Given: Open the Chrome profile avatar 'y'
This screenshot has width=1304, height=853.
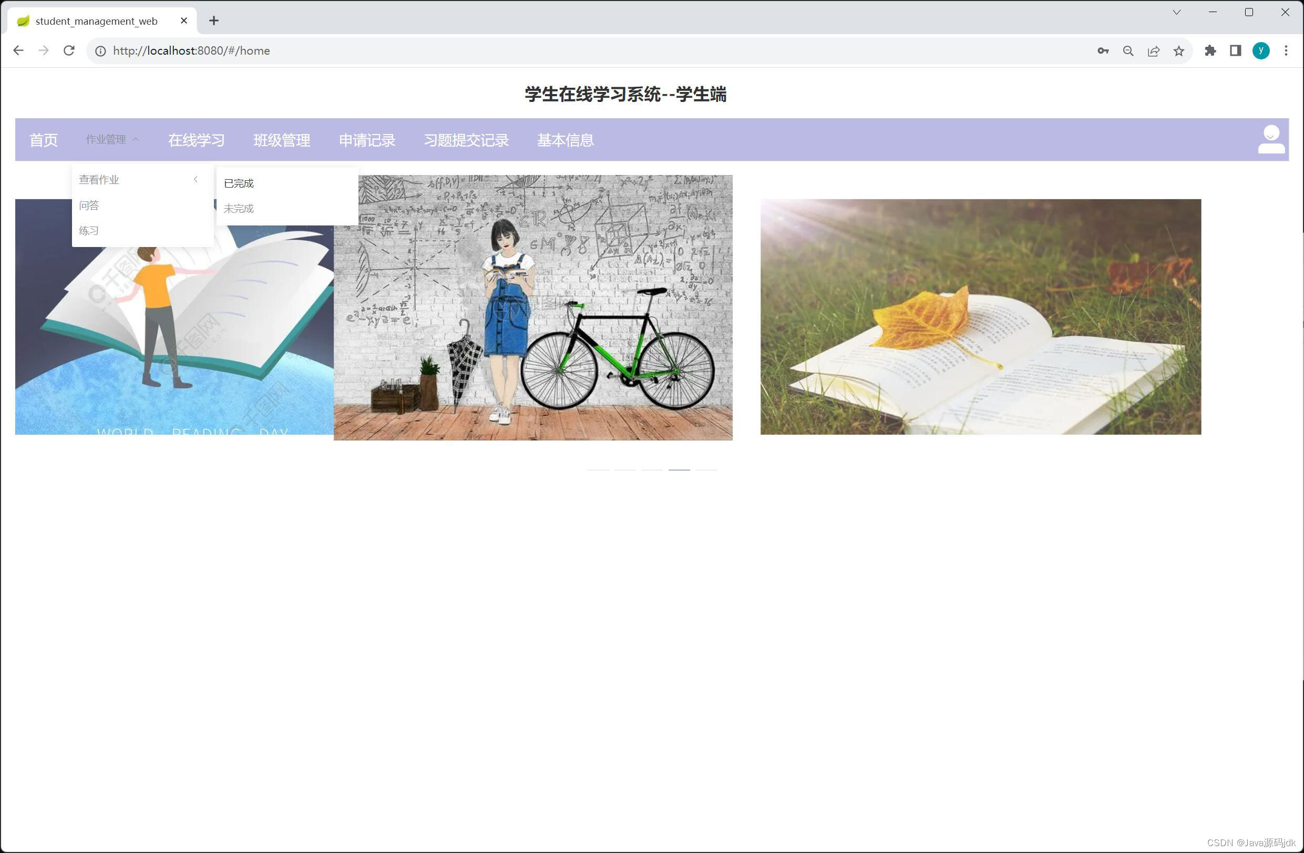Looking at the screenshot, I should pyautogui.click(x=1261, y=51).
